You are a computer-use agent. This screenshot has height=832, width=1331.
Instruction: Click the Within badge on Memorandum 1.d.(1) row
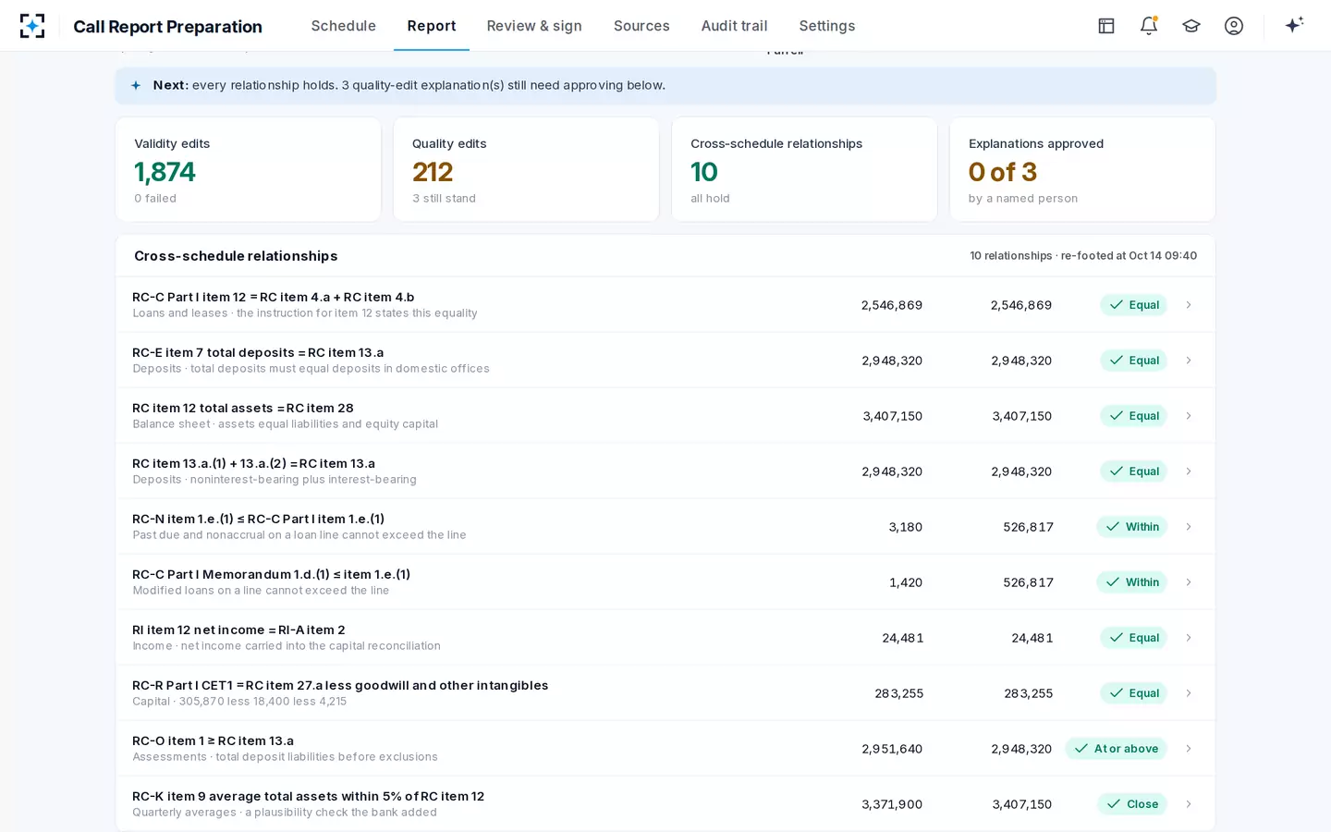point(1132,582)
